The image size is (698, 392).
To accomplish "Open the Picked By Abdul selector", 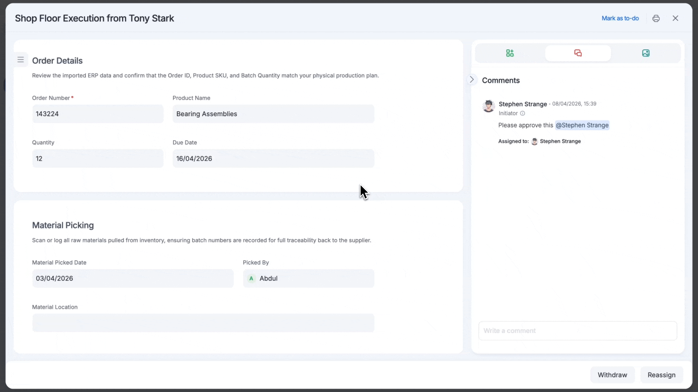I will (308, 278).
